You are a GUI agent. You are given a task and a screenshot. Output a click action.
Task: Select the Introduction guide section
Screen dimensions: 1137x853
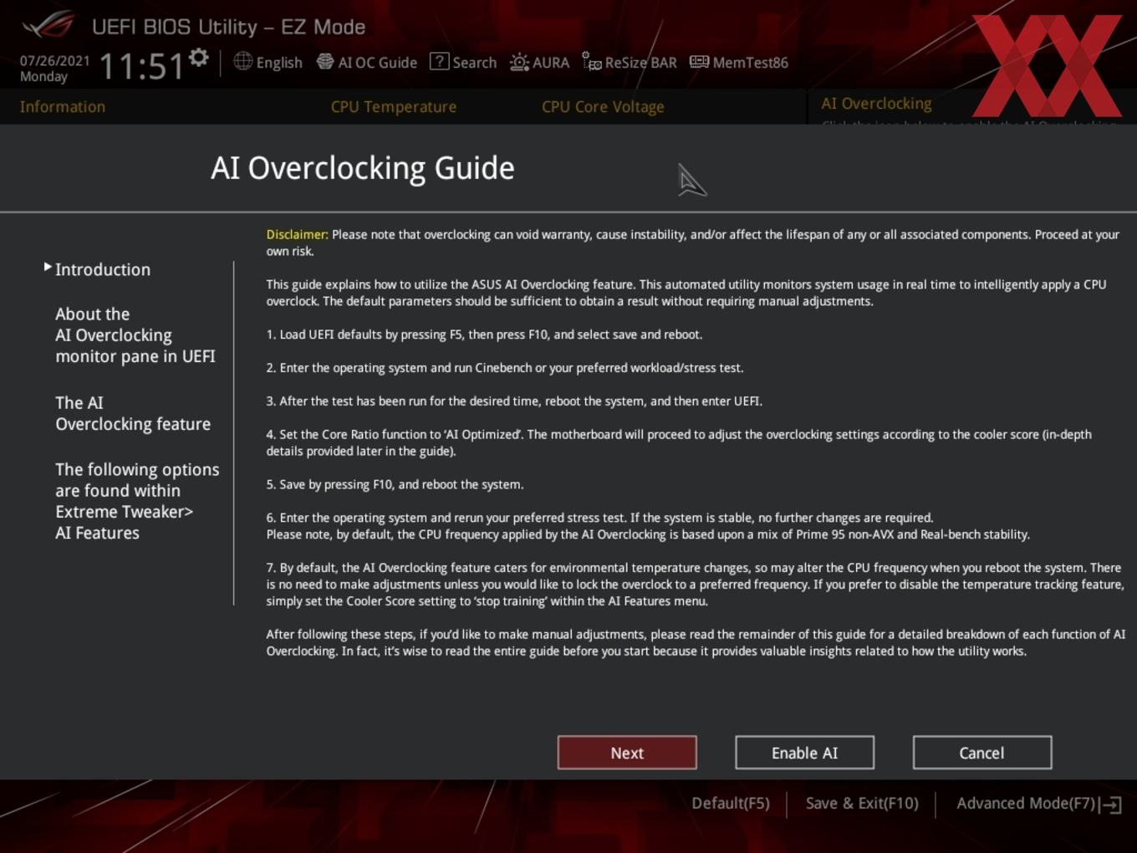[103, 269]
